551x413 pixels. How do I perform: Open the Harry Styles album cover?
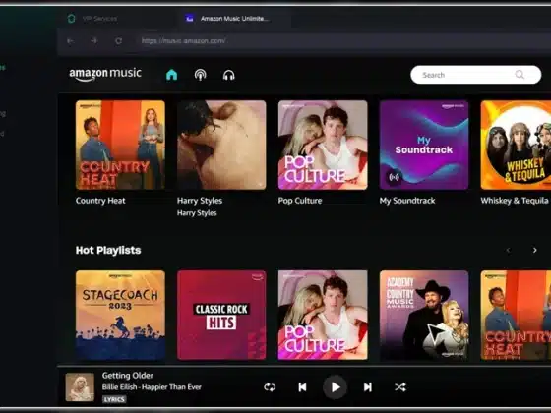tap(221, 146)
